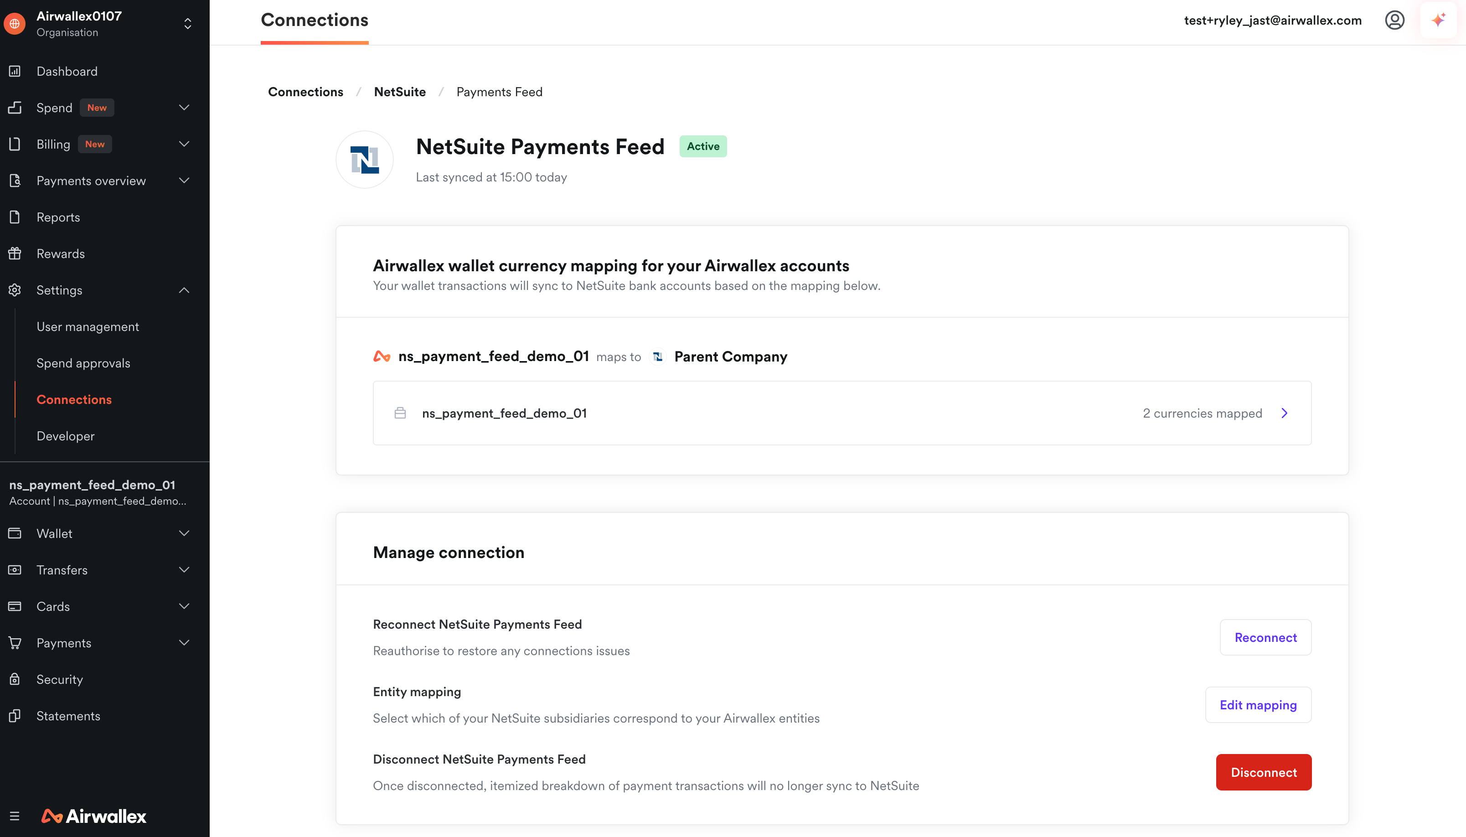Click the user profile avatar icon

point(1394,21)
